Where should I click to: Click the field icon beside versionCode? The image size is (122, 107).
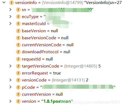[x=18, y=80]
